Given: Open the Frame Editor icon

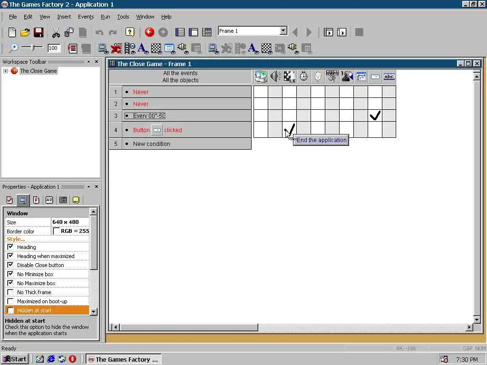Looking at the screenshot, I should pyautogui.click(x=193, y=32).
